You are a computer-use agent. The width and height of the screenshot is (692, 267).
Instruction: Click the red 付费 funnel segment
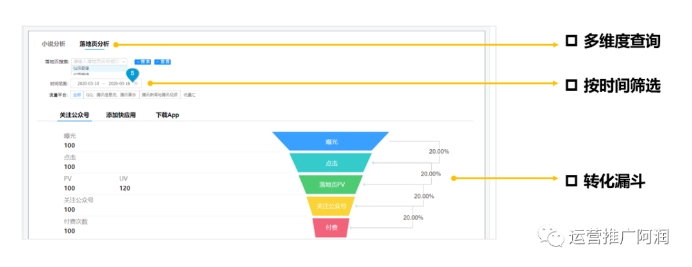coord(331,228)
